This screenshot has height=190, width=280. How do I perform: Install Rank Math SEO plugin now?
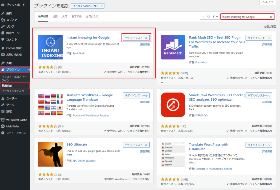pyautogui.click(x=259, y=38)
